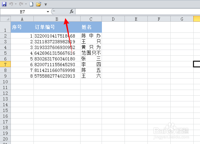Click the name cell 陈五
The height and width of the screenshot is (144, 200).
pyautogui.click(x=91, y=70)
